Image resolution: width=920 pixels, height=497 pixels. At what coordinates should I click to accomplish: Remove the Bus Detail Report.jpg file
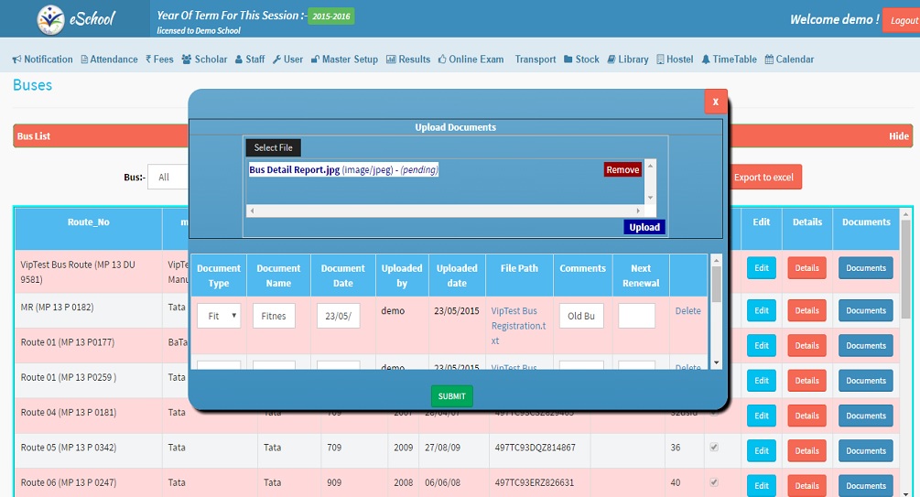622,169
